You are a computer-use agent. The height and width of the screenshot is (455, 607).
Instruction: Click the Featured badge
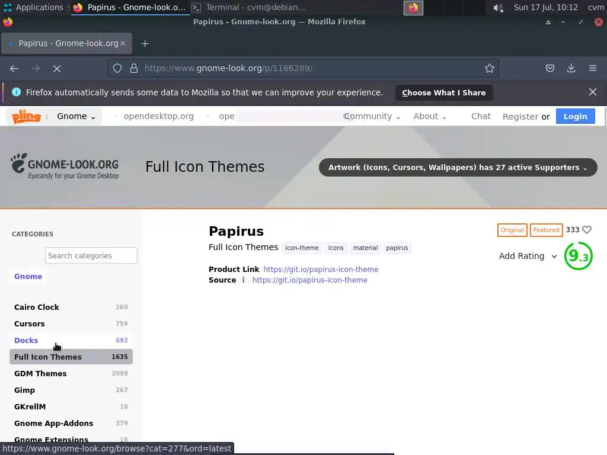[x=546, y=230]
